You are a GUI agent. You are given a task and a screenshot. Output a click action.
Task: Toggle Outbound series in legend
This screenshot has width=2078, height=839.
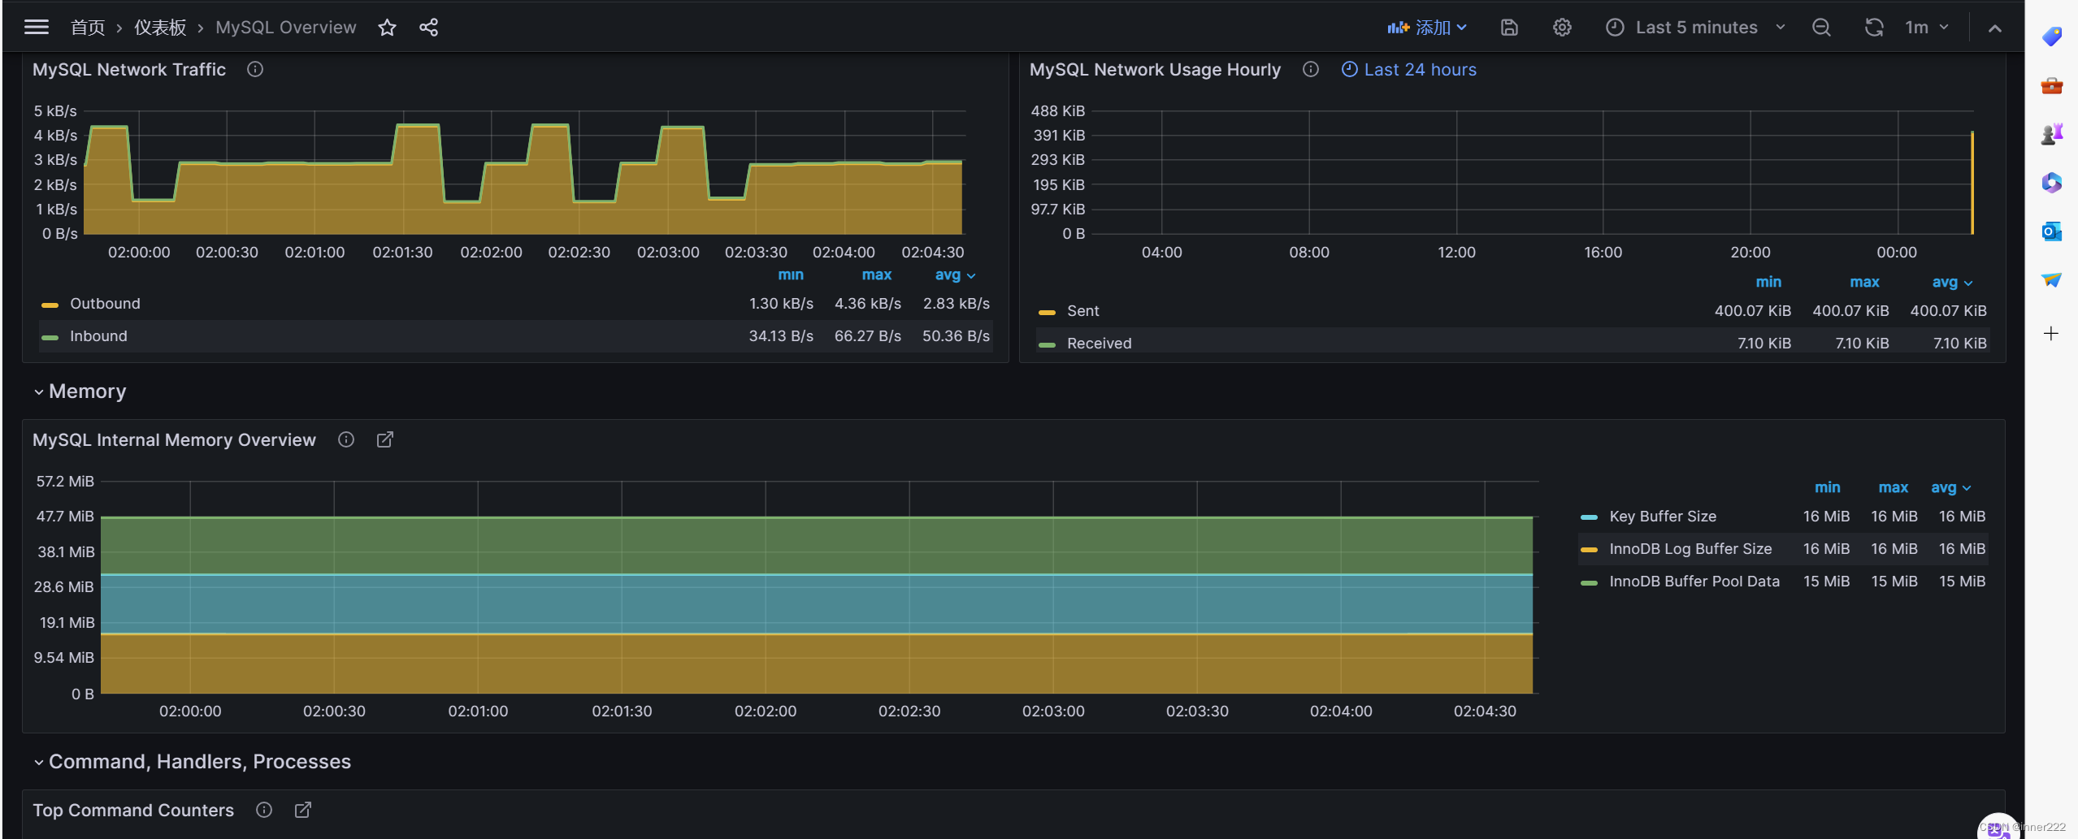click(105, 304)
